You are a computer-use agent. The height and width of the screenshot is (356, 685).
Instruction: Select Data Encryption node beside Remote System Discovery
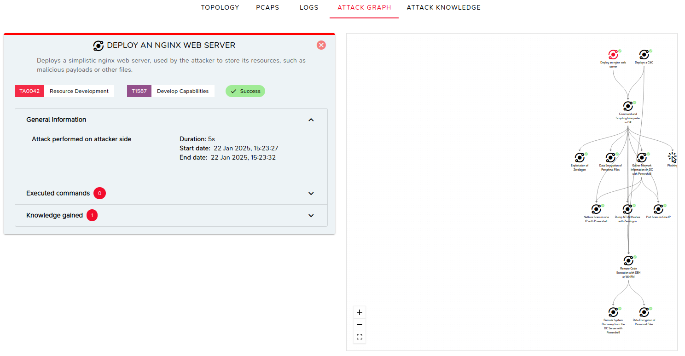(x=644, y=312)
